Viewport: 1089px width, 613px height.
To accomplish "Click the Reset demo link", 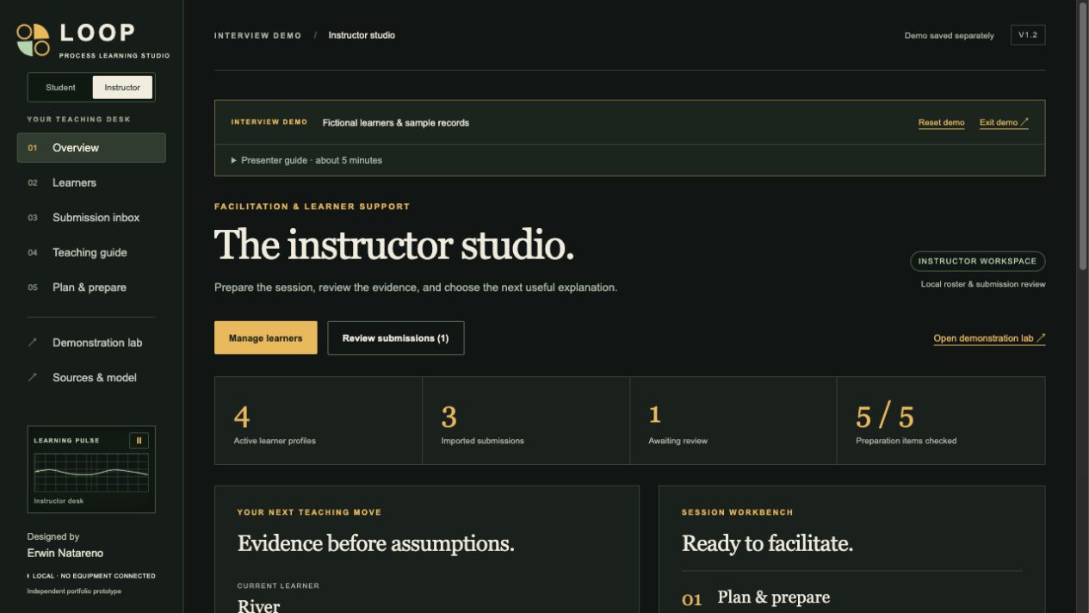I will 941,122.
